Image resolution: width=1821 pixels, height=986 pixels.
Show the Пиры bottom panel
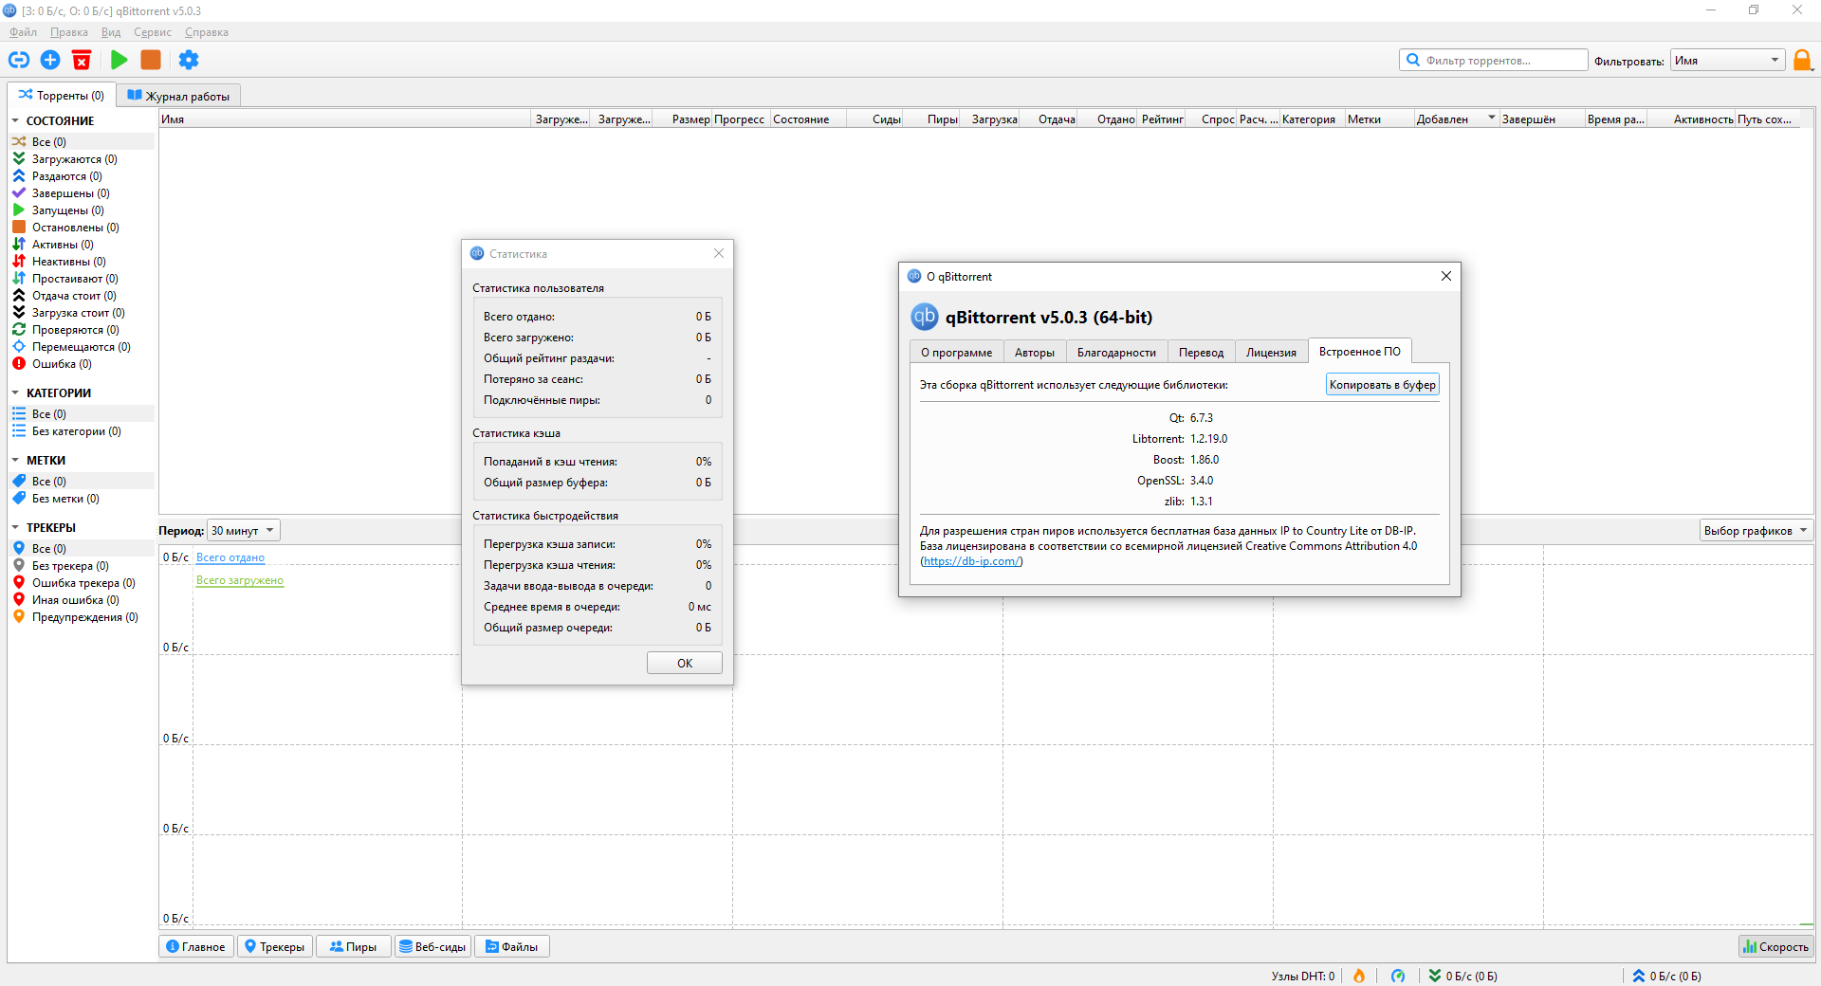pos(353,947)
